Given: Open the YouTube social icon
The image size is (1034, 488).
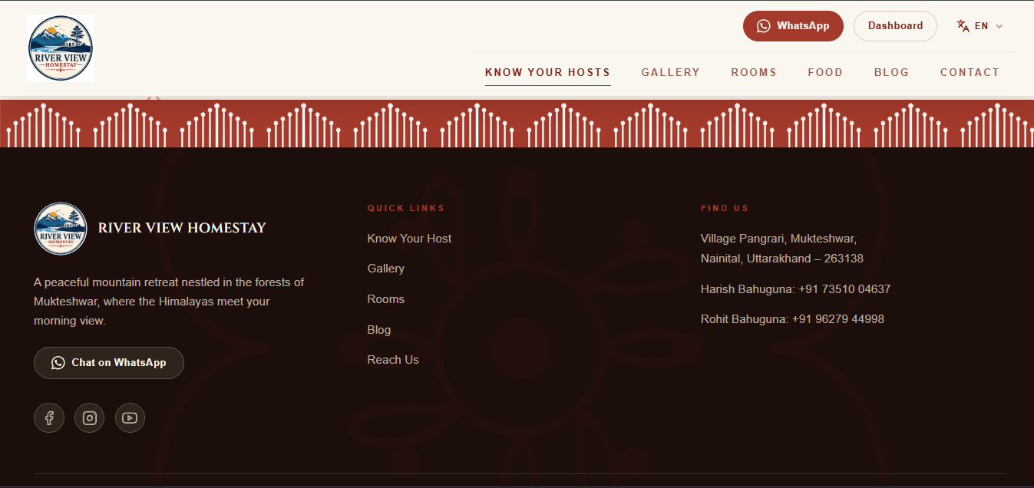Looking at the screenshot, I should 130,418.
